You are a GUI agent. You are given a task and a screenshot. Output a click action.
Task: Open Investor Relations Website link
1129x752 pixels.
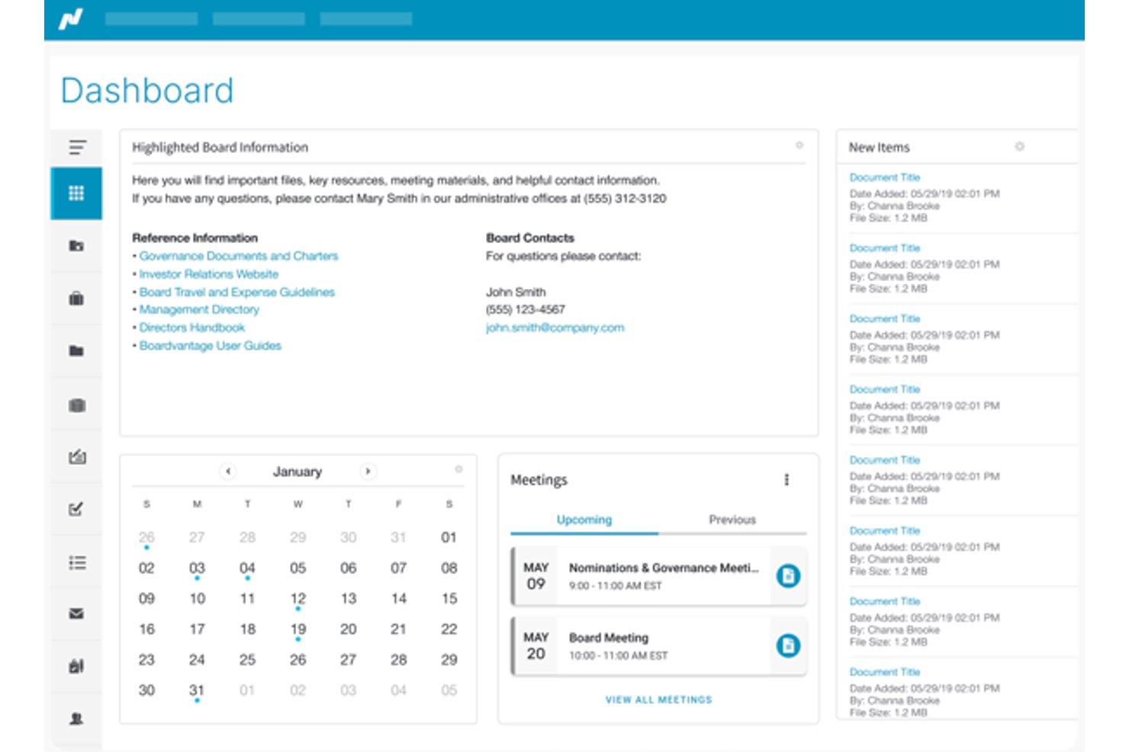coord(209,274)
